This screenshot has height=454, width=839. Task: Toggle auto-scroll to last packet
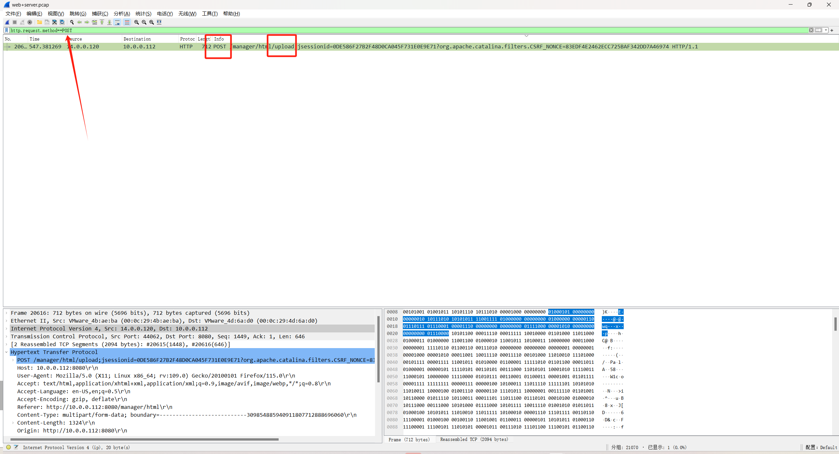[117, 22]
